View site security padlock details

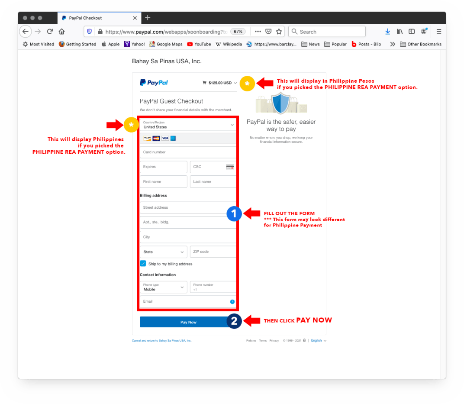(x=100, y=32)
